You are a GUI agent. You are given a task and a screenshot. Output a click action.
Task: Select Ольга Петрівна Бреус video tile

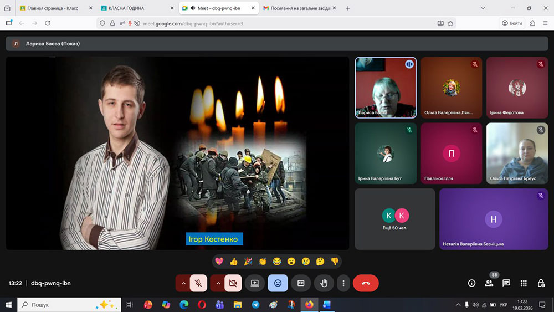click(x=516, y=154)
